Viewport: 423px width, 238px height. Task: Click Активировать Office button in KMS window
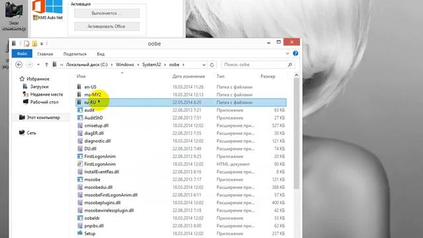click(x=107, y=26)
